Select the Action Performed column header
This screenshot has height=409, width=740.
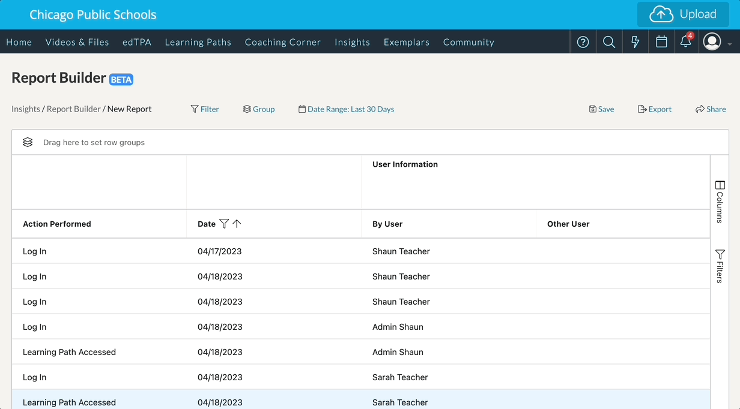(57, 224)
